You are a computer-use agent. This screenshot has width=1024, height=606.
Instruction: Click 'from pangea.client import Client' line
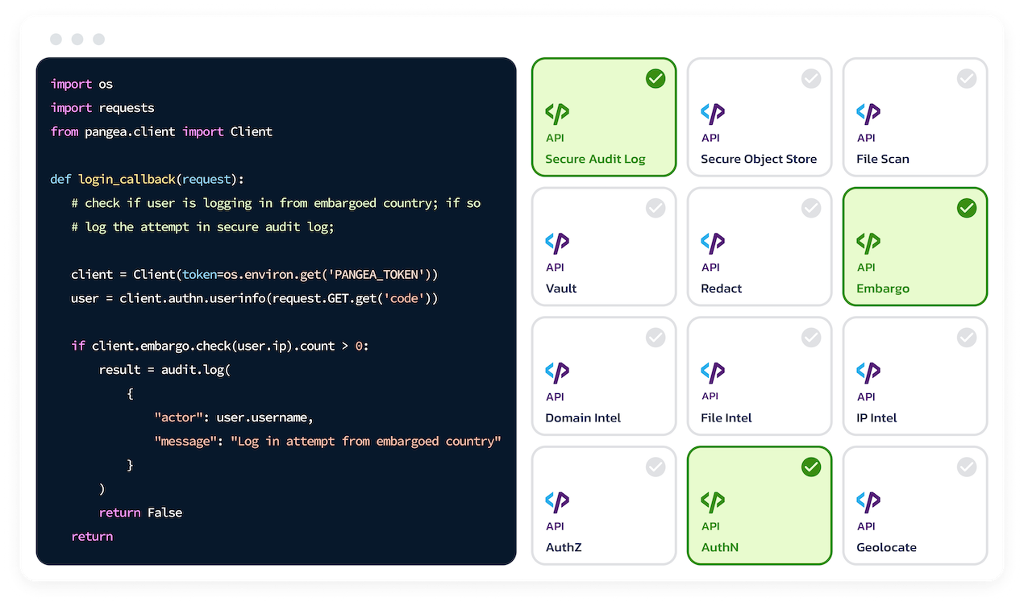[x=161, y=131]
